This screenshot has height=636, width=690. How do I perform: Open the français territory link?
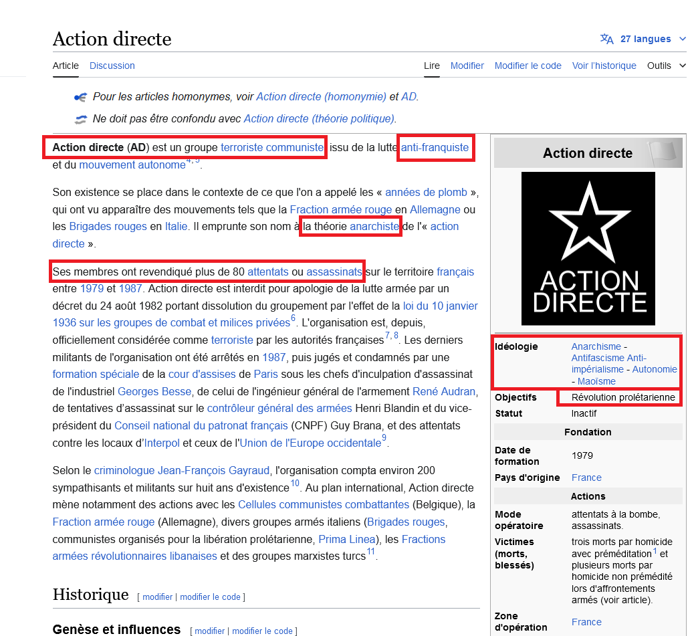[455, 272]
